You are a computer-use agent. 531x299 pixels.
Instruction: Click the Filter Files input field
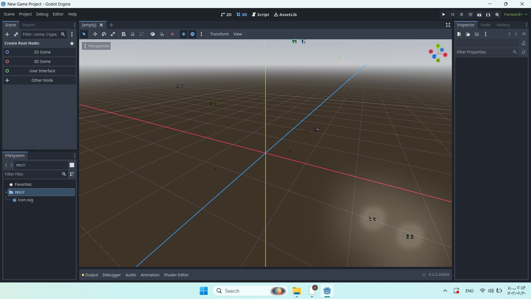tap(33, 174)
